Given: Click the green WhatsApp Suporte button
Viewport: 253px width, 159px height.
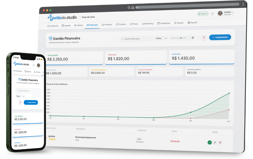Looking at the screenshot, I should pos(203,14).
